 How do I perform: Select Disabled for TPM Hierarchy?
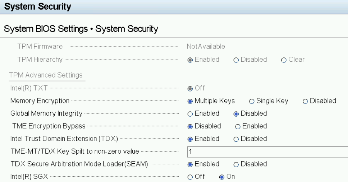(x=236, y=60)
